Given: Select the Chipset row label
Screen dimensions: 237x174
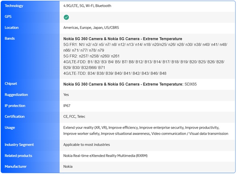Looking at the screenshot, I should [x=11, y=84].
